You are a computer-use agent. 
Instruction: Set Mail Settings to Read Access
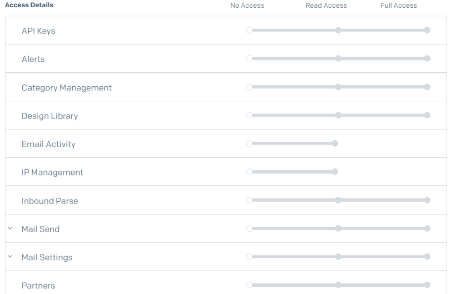coord(338,257)
